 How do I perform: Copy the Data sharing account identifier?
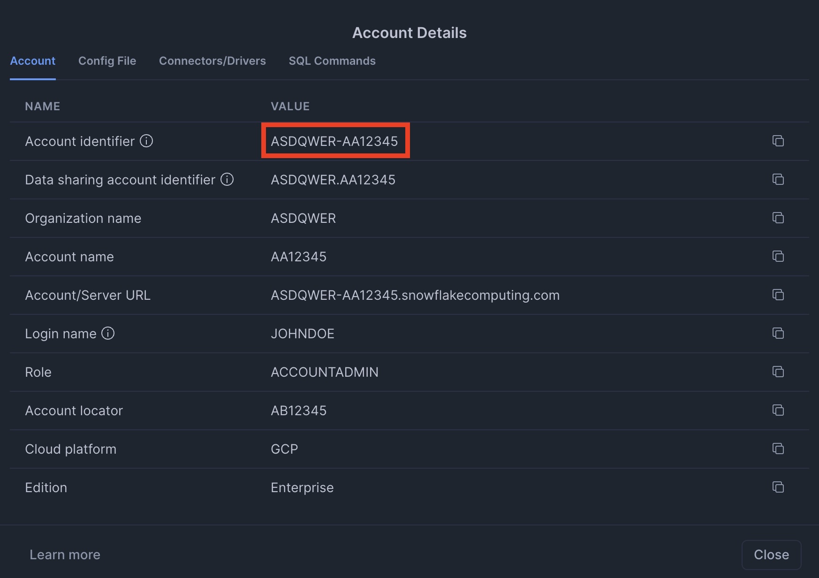pos(778,180)
